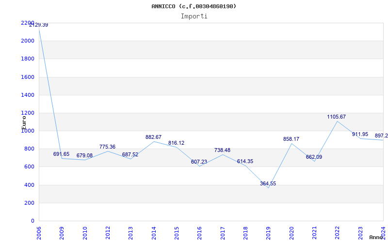Click the y-axis value 1200
This screenshot has height=242, width=388.
(x=28, y=113)
